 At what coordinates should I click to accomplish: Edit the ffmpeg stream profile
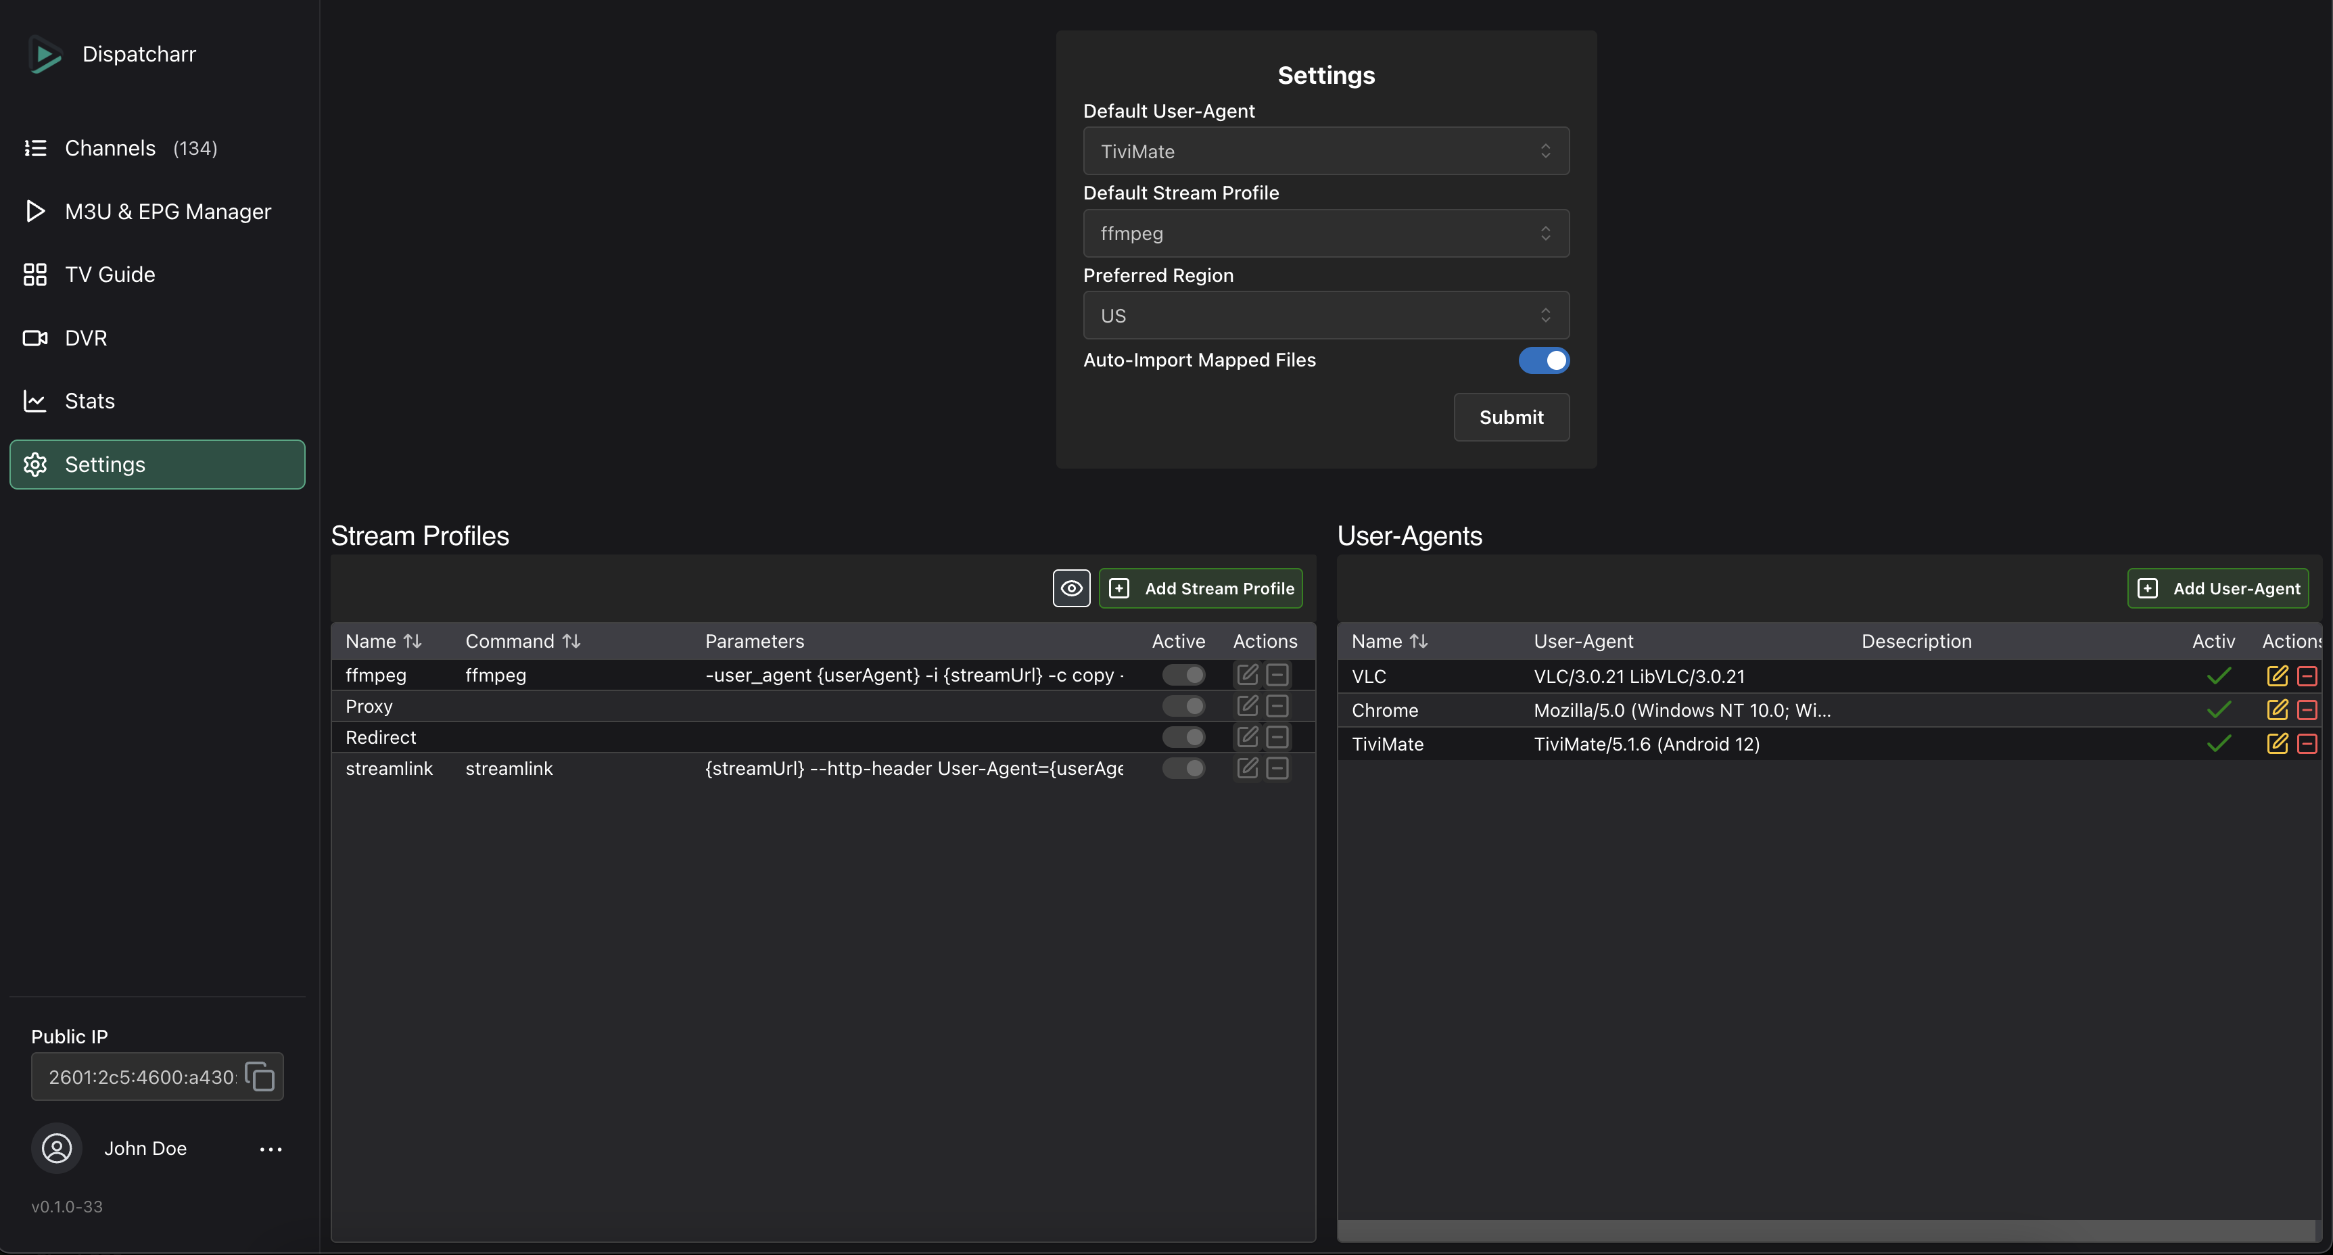(x=1247, y=675)
